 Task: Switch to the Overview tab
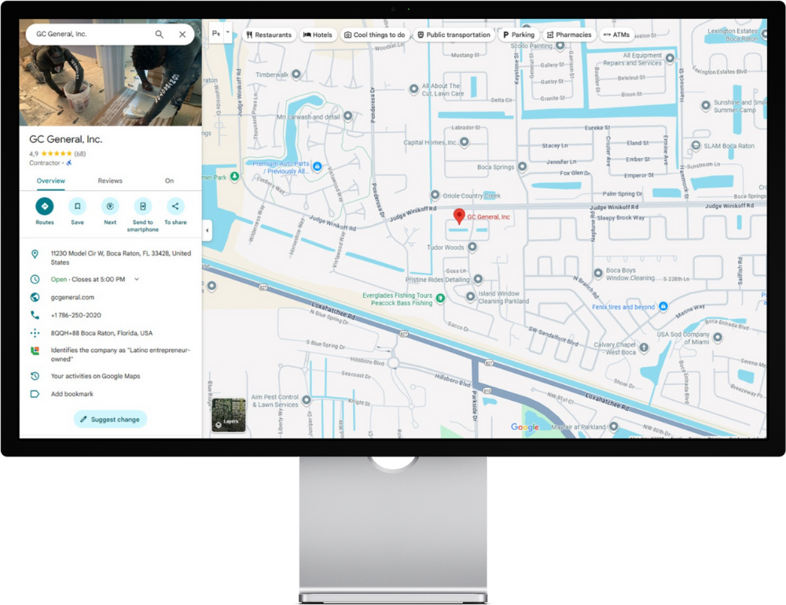[x=50, y=181]
